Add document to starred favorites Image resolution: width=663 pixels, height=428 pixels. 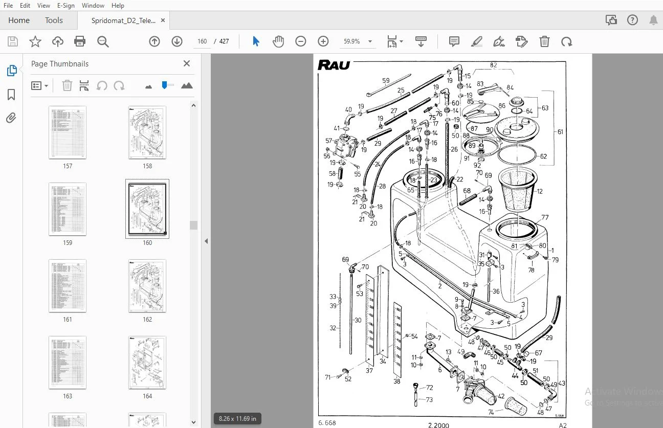coord(35,41)
